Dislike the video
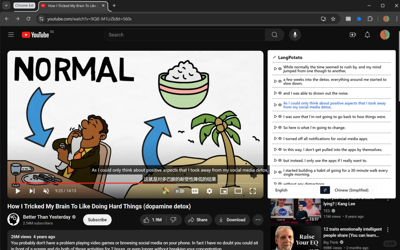The height and width of the screenshot is (250, 400). (173, 220)
